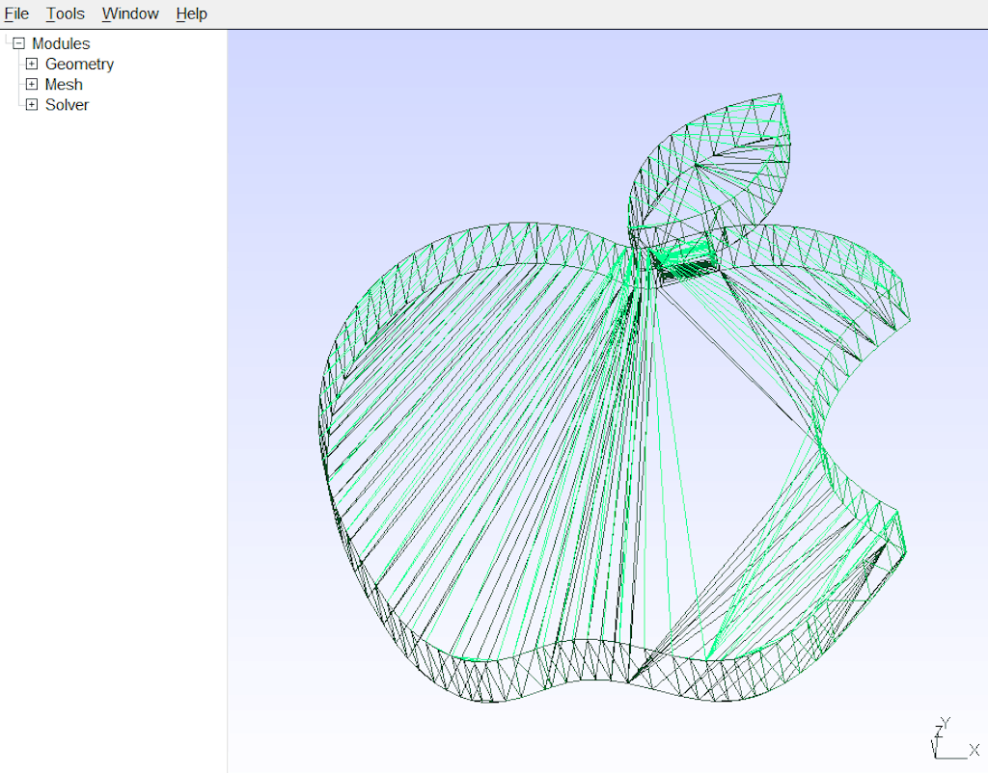Screen dimensions: 988x773
Task: Select the Modules tree label
Action: point(61,43)
